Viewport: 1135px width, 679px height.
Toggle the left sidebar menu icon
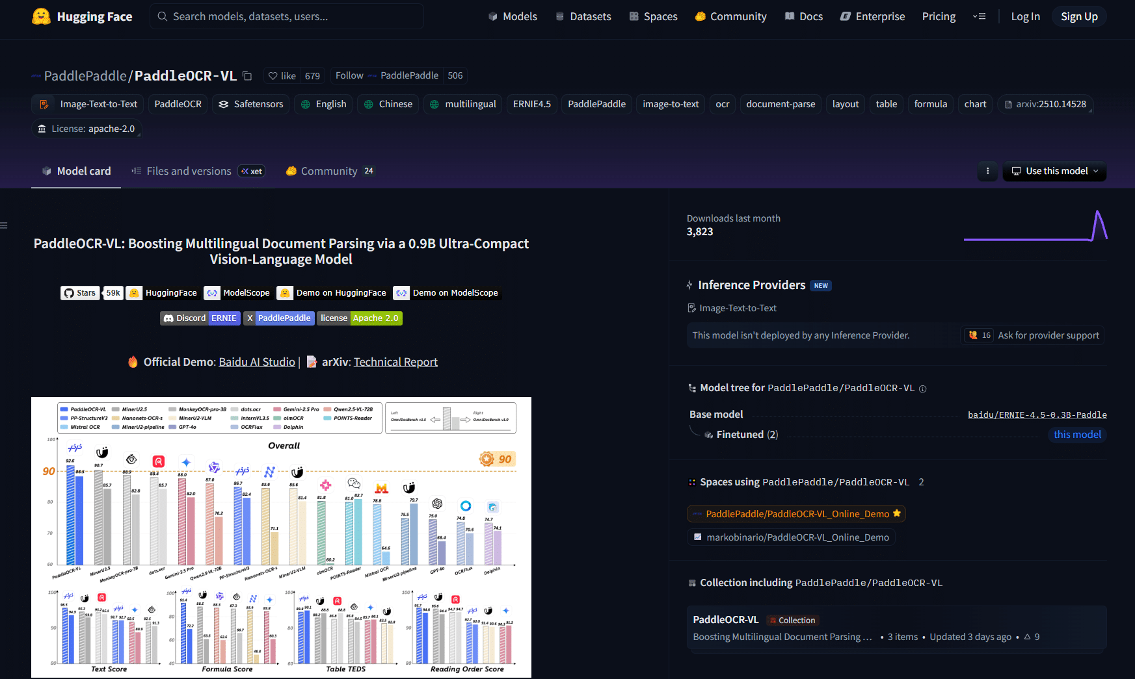[4, 225]
